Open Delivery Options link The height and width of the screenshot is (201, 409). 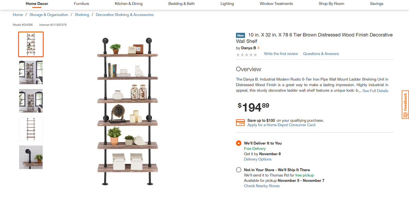pos(258,159)
